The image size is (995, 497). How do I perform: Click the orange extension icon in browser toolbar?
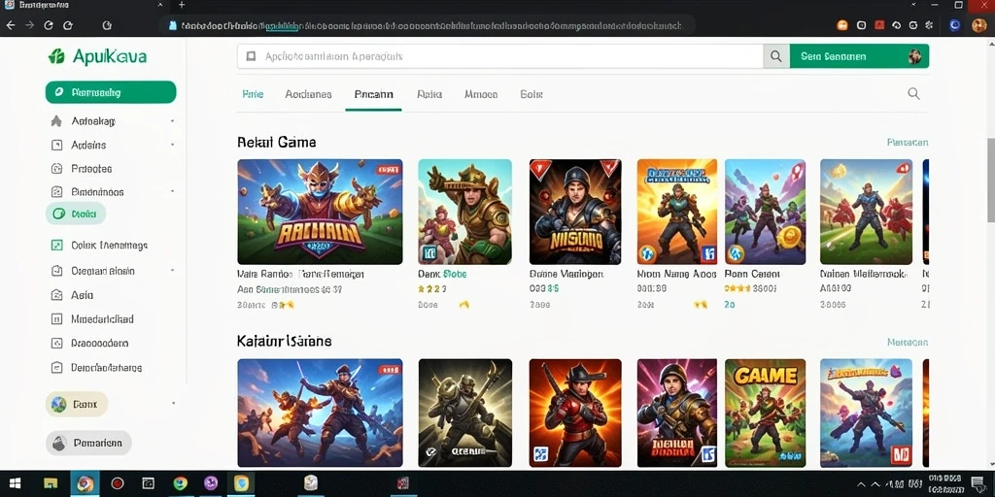[842, 25]
